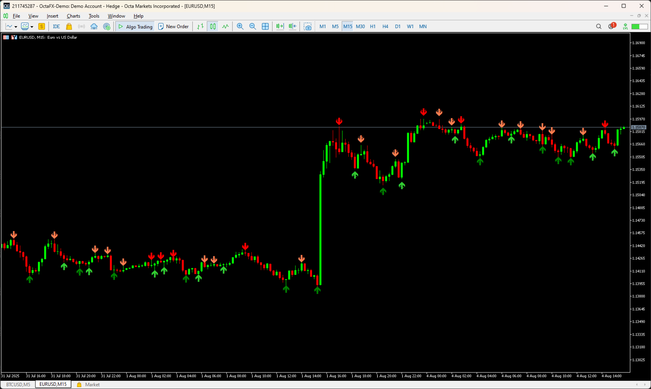651x389 pixels.
Task: Switch chart to bar chart type
Action: tap(200, 27)
